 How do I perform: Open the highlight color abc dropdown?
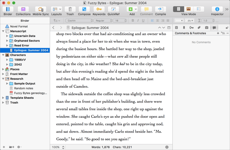pyautogui.click(x=189, y=21)
